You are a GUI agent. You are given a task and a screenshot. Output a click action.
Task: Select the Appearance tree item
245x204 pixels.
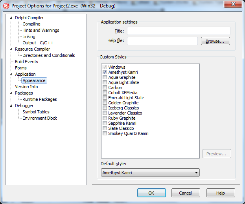tap(34, 80)
